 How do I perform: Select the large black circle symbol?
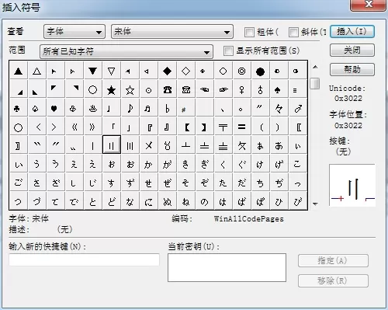[x=261, y=71]
